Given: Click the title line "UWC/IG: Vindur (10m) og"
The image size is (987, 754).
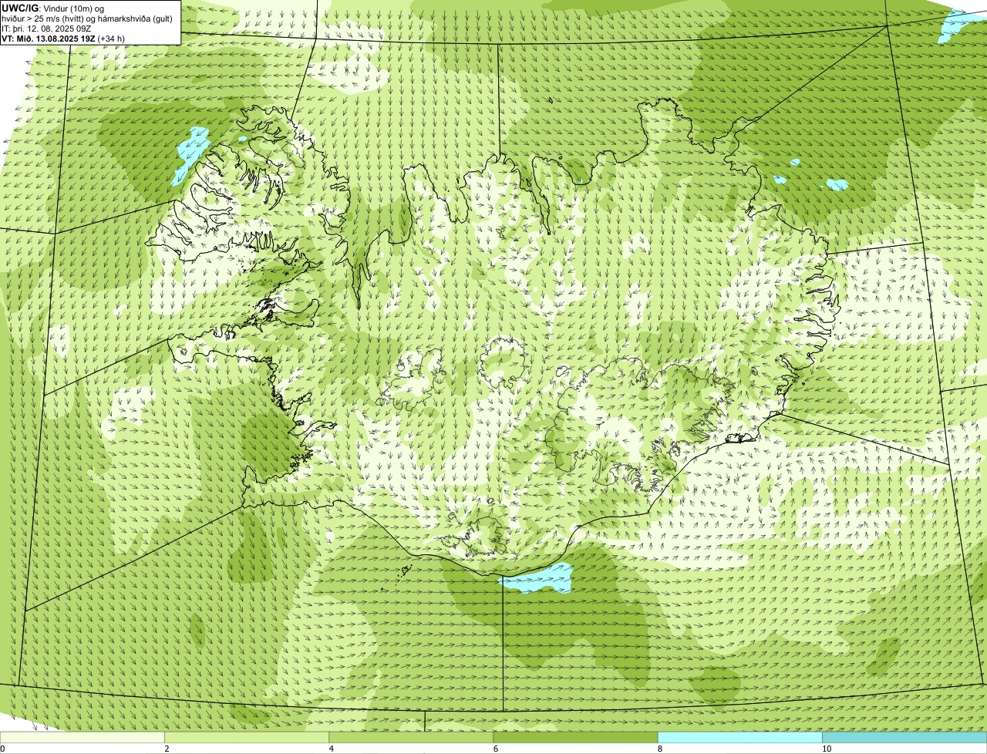Looking at the screenshot, I should point(53,8).
